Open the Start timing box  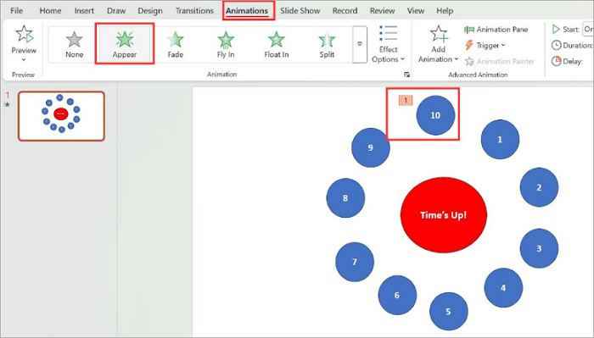pyautogui.click(x=588, y=29)
